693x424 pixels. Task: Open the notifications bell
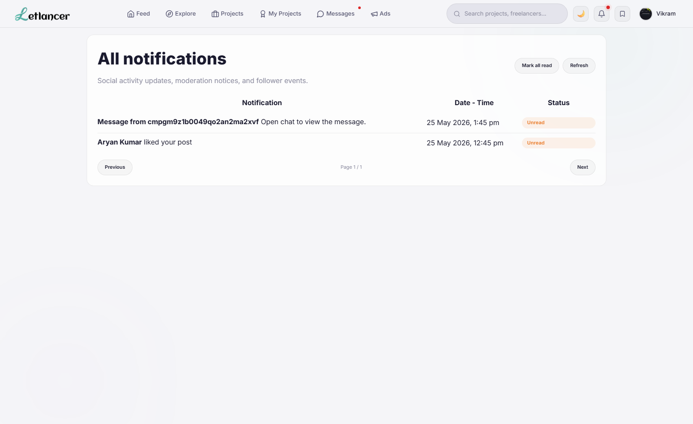(x=602, y=14)
